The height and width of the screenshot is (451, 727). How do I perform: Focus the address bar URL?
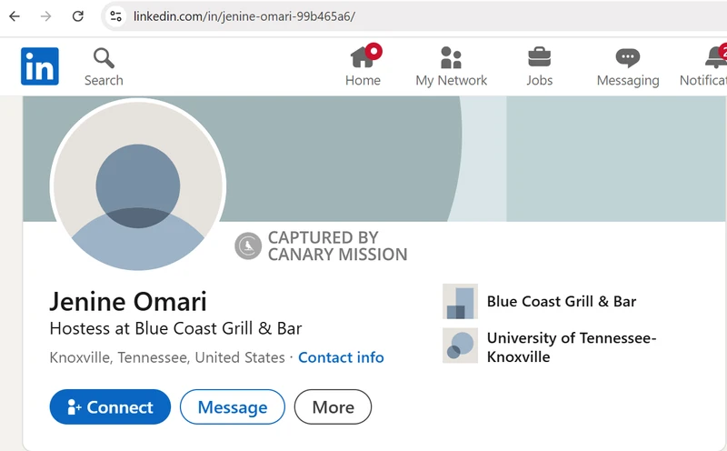tap(244, 16)
